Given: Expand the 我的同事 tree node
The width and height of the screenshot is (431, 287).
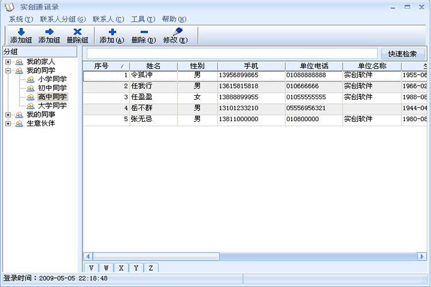Looking at the screenshot, I should [8, 115].
